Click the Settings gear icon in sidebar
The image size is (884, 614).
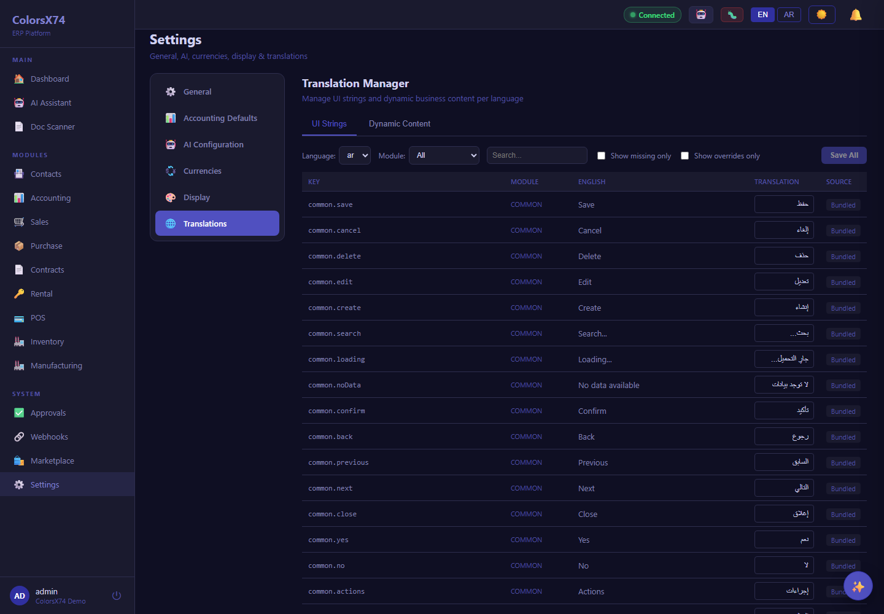click(x=19, y=484)
